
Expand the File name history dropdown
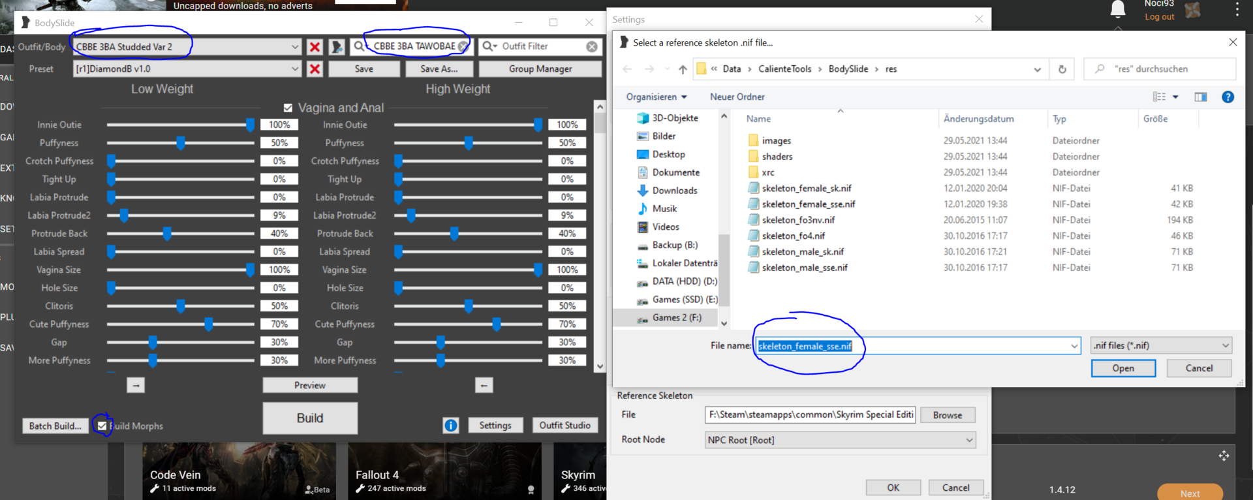(1074, 346)
